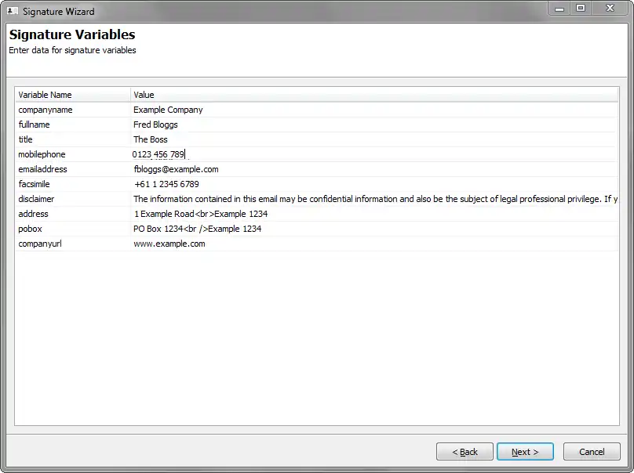The width and height of the screenshot is (634, 473).
Task: Select the fullname variable name
Action: 34,125
